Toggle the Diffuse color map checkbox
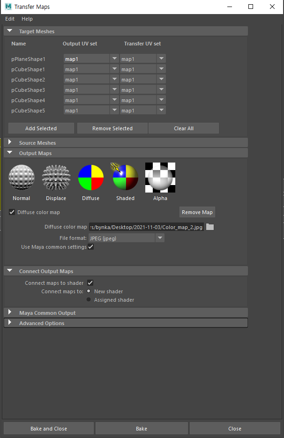This screenshot has width=284, height=438. click(12, 212)
